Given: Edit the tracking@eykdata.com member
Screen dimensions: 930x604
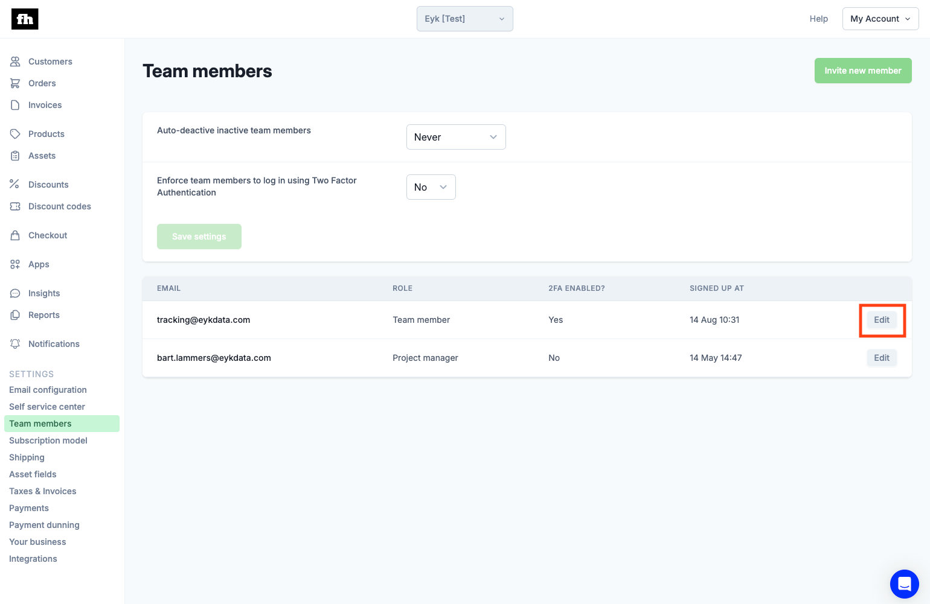Looking at the screenshot, I should tap(882, 320).
